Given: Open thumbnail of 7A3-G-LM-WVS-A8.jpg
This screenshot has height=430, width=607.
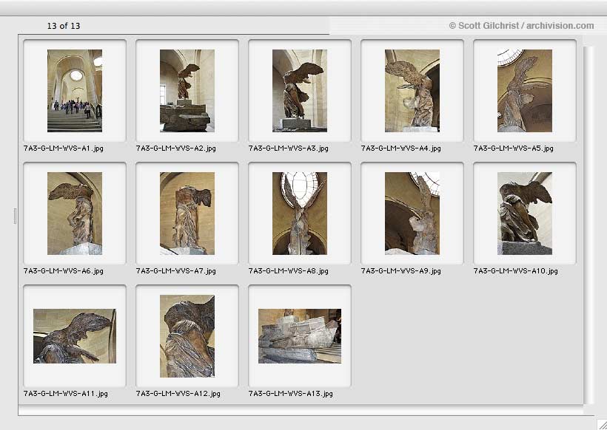Looking at the screenshot, I should pyautogui.click(x=300, y=214).
